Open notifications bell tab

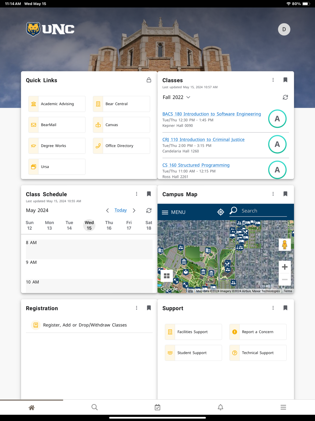(220, 407)
